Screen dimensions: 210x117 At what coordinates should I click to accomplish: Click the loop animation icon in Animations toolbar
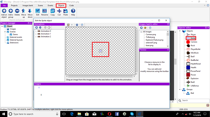[x=45, y=27]
